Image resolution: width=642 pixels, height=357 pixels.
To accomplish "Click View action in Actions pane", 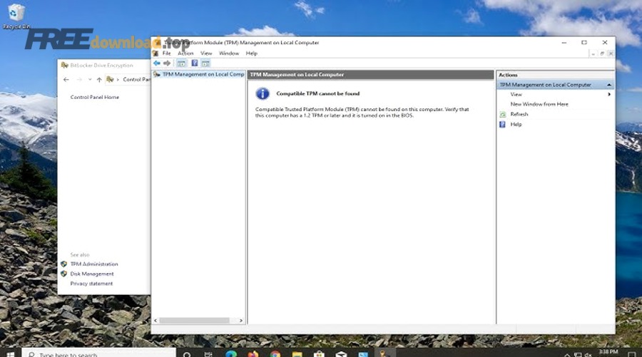I will 516,95.
